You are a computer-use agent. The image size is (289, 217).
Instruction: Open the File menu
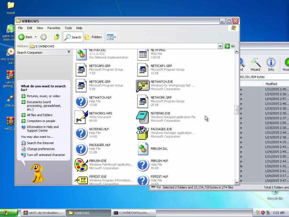click(x=20, y=28)
